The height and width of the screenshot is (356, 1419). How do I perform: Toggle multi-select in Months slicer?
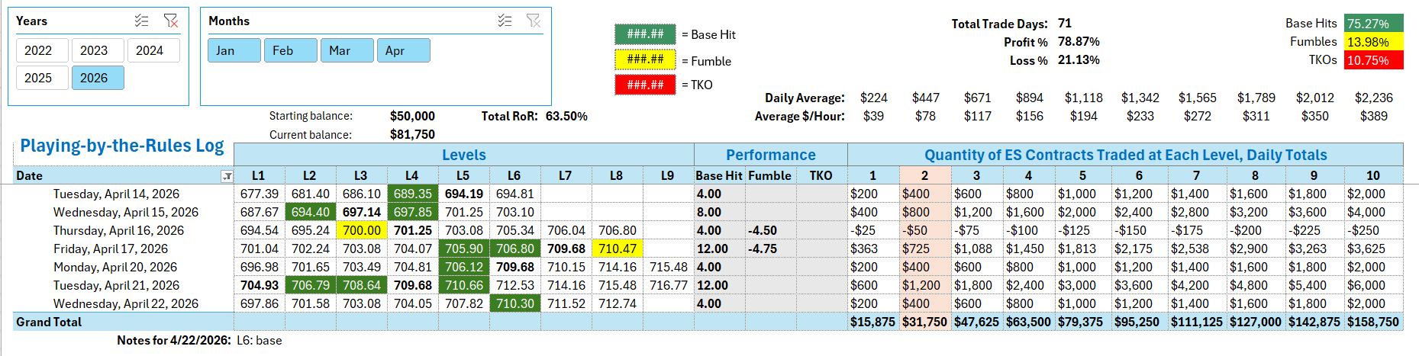(505, 21)
